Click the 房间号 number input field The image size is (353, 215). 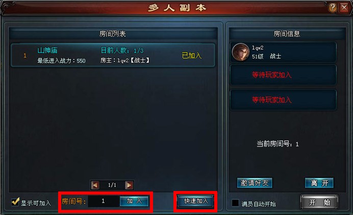(x=104, y=201)
